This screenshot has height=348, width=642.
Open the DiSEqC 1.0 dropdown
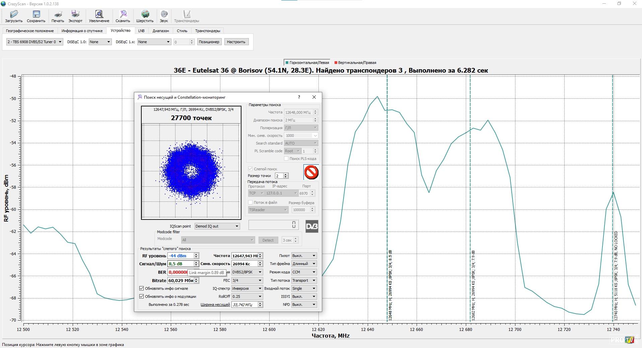point(100,42)
